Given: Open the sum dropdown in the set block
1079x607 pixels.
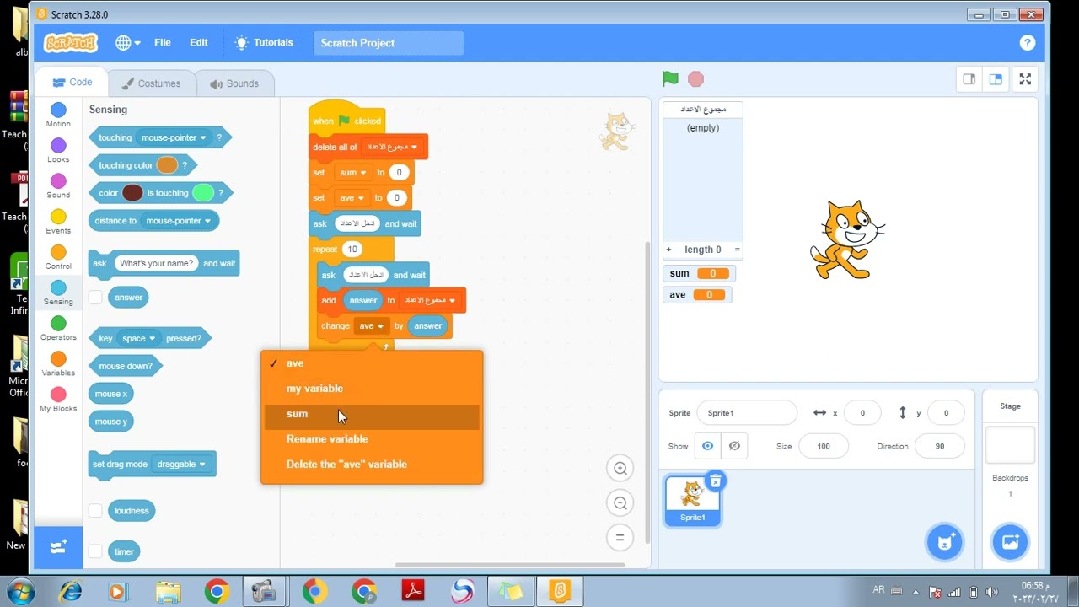Looking at the screenshot, I should tap(352, 172).
